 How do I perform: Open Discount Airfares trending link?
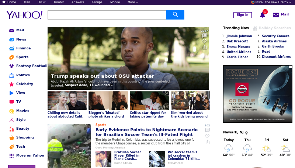tap(276, 57)
